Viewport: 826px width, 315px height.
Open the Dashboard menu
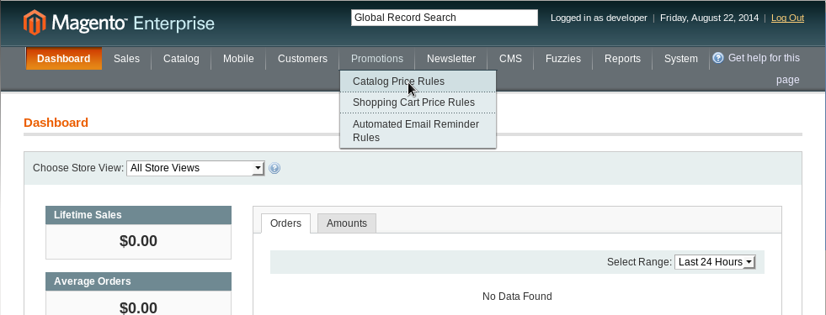[64, 58]
